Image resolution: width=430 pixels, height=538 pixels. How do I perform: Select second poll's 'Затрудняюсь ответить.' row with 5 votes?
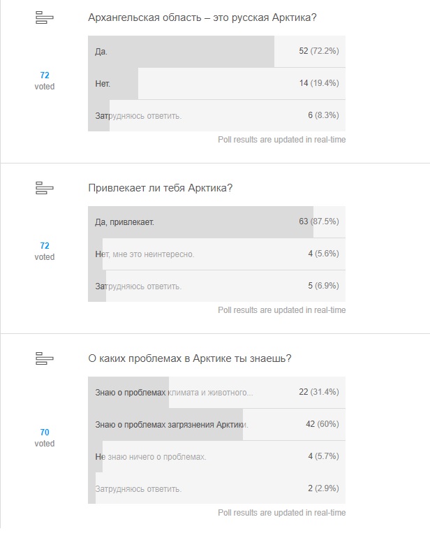pos(216,286)
